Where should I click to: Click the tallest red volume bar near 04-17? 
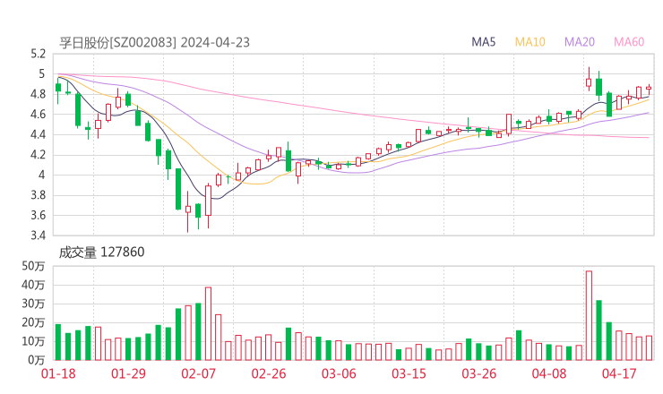click(x=589, y=316)
